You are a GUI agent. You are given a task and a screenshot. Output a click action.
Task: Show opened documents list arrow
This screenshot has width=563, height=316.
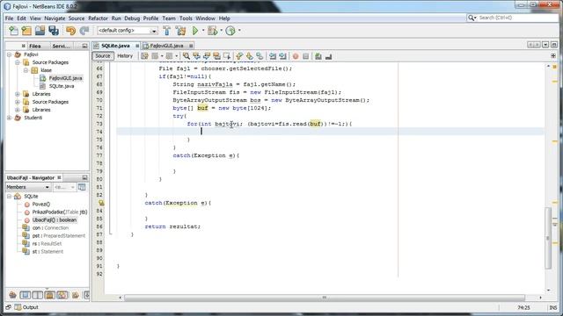click(545, 45)
